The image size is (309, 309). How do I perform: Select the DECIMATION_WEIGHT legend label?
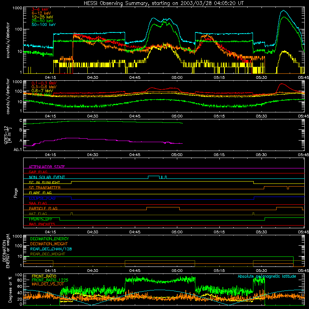click(49, 244)
